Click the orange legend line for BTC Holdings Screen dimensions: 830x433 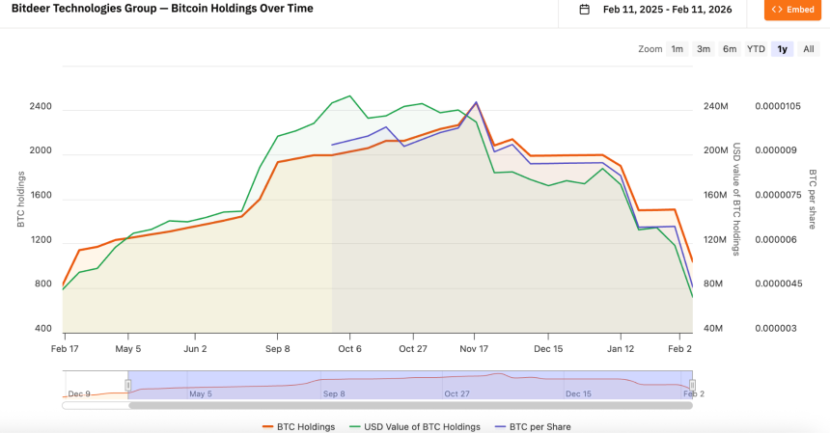[268, 426]
